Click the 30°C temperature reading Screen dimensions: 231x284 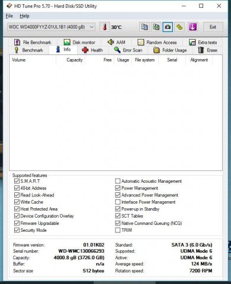(x=116, y=27)
